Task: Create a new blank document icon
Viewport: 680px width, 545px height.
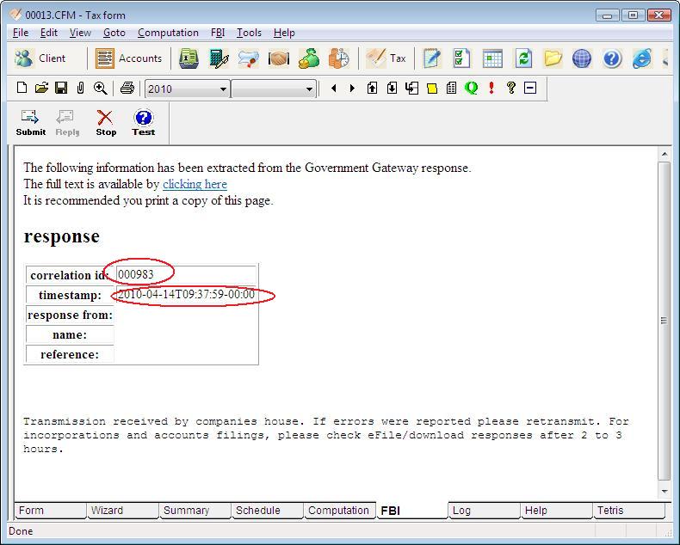Action: pyautogui.click(x=22, y=88)
